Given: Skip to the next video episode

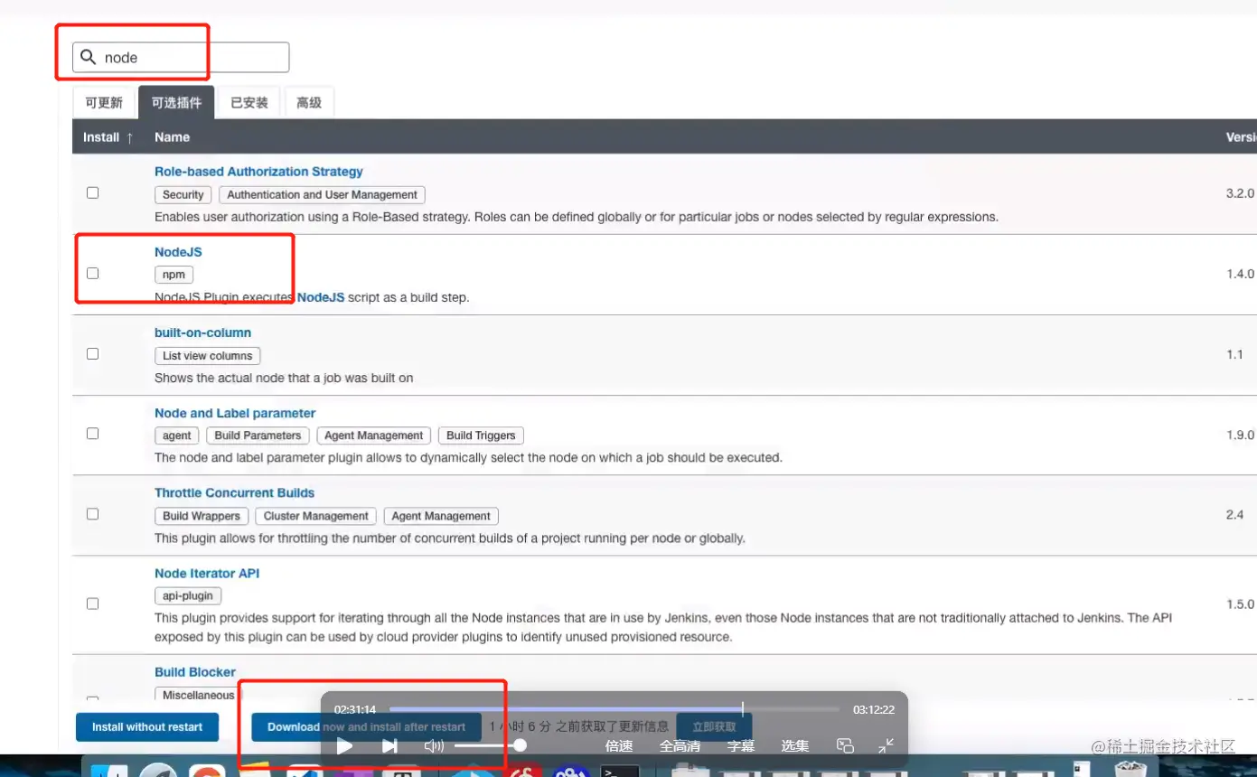Looking at the screenshot, I should (389, 745).
